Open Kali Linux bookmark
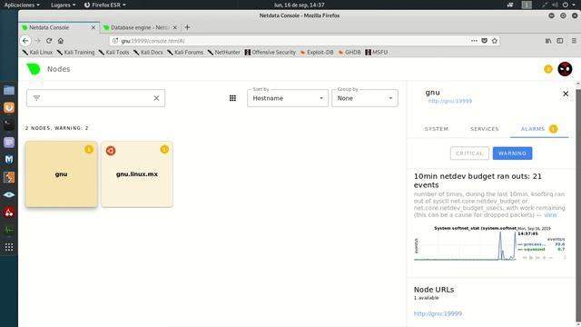 pyautogui.click(x=37, y=53)
